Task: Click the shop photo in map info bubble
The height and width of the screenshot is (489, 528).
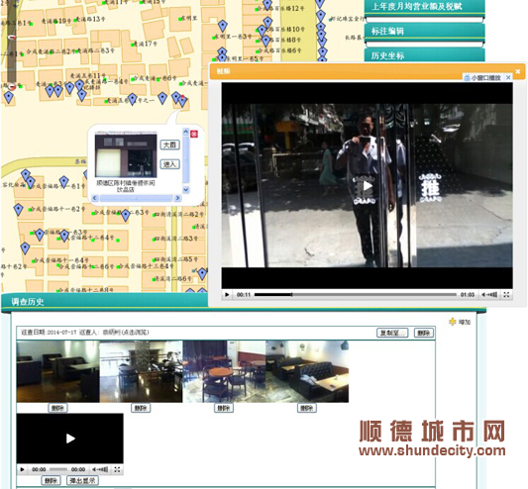Action: tap(126, 155)
